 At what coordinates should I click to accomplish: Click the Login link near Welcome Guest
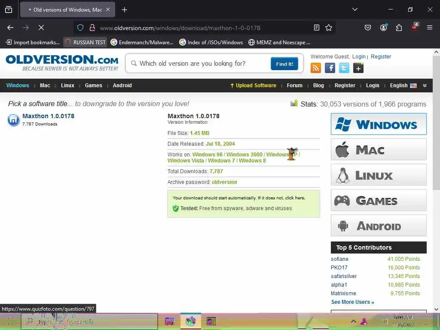(x=359, y=56)
